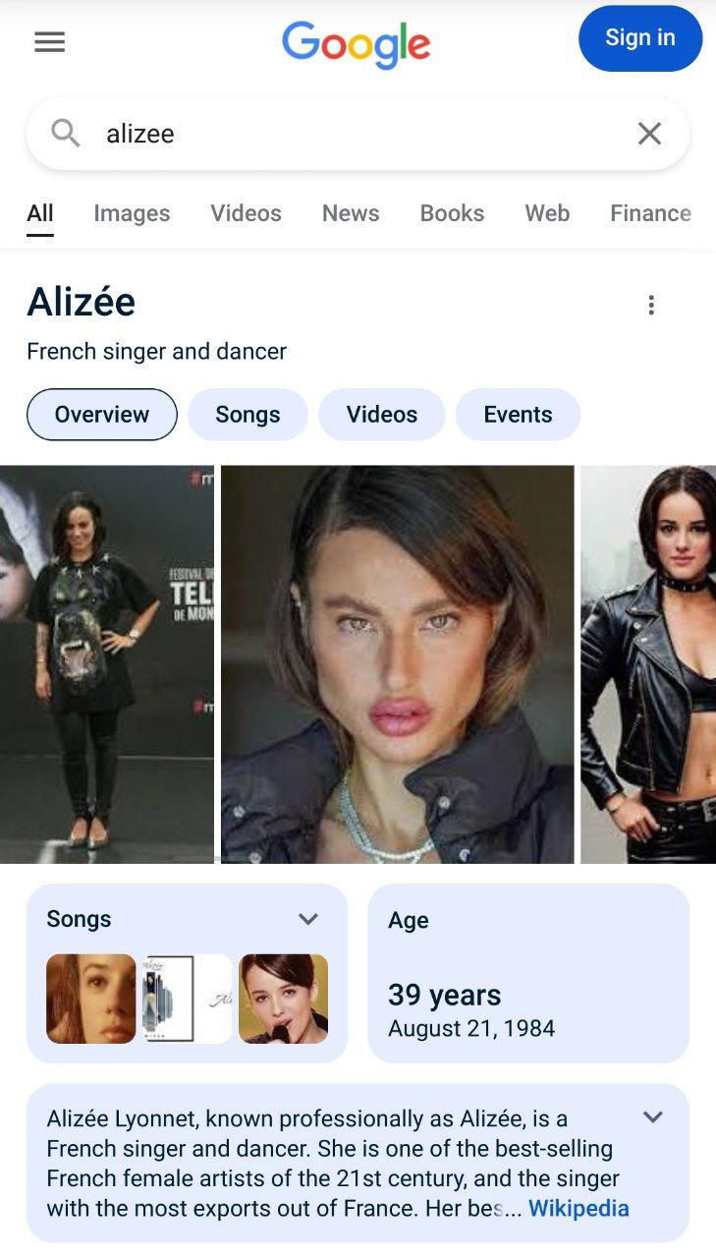
Task: Click the Google logo
Action: [357, 44]
